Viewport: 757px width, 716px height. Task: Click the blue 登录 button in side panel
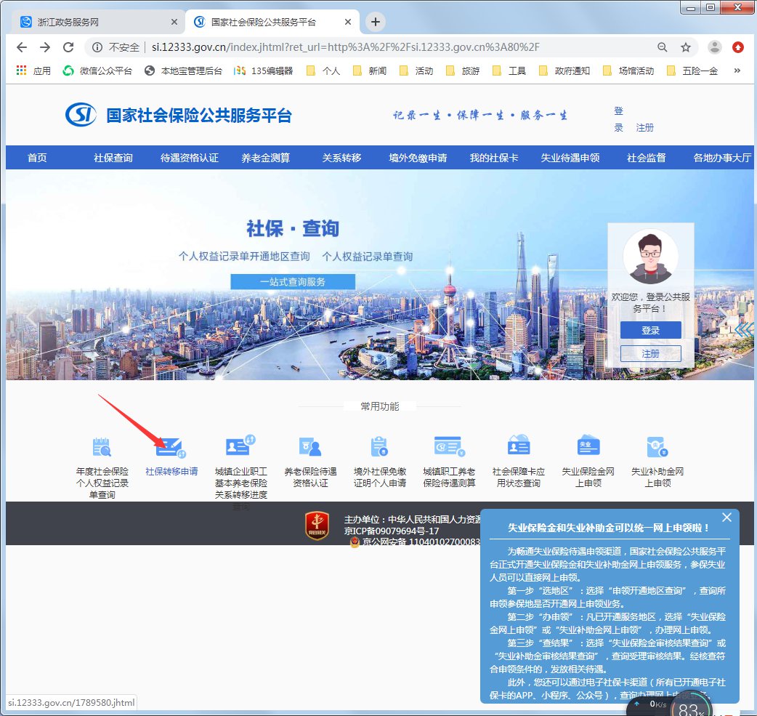[650, 330]
